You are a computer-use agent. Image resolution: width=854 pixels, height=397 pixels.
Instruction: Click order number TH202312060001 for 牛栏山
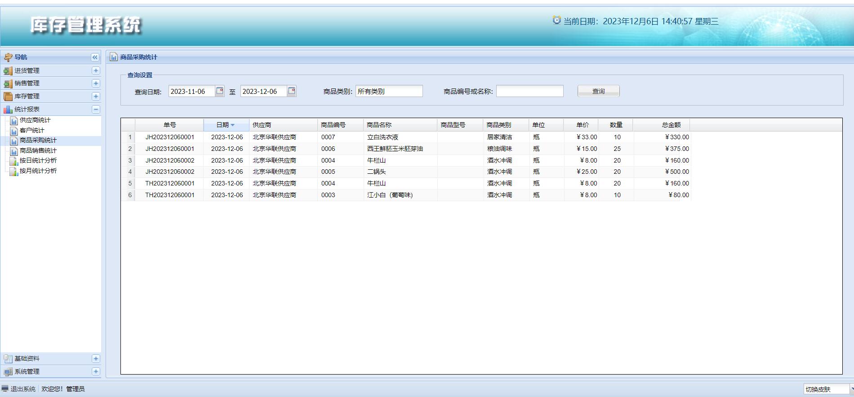pos(170,183)
